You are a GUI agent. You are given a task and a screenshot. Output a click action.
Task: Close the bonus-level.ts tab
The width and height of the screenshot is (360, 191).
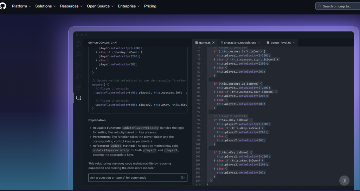[294, 42]
